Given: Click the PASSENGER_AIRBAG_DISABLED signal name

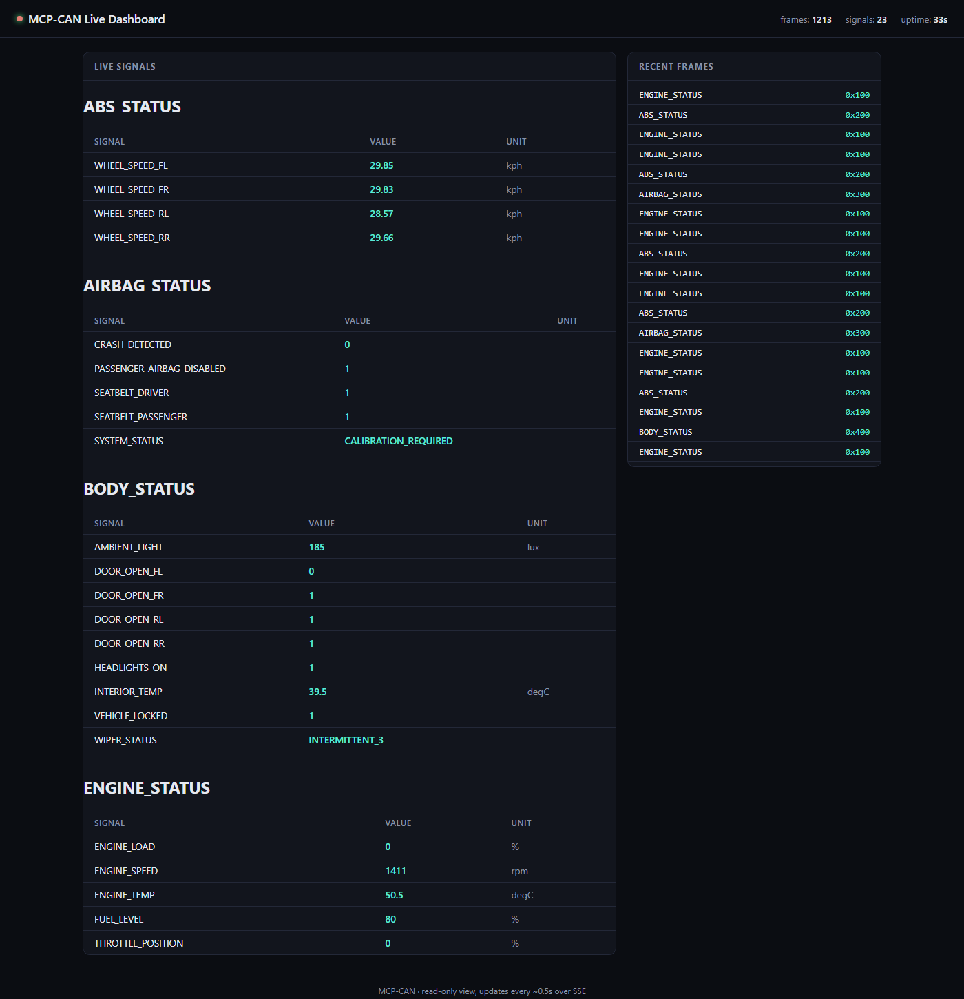Looking at the screenshot, I should coord(160,369).
